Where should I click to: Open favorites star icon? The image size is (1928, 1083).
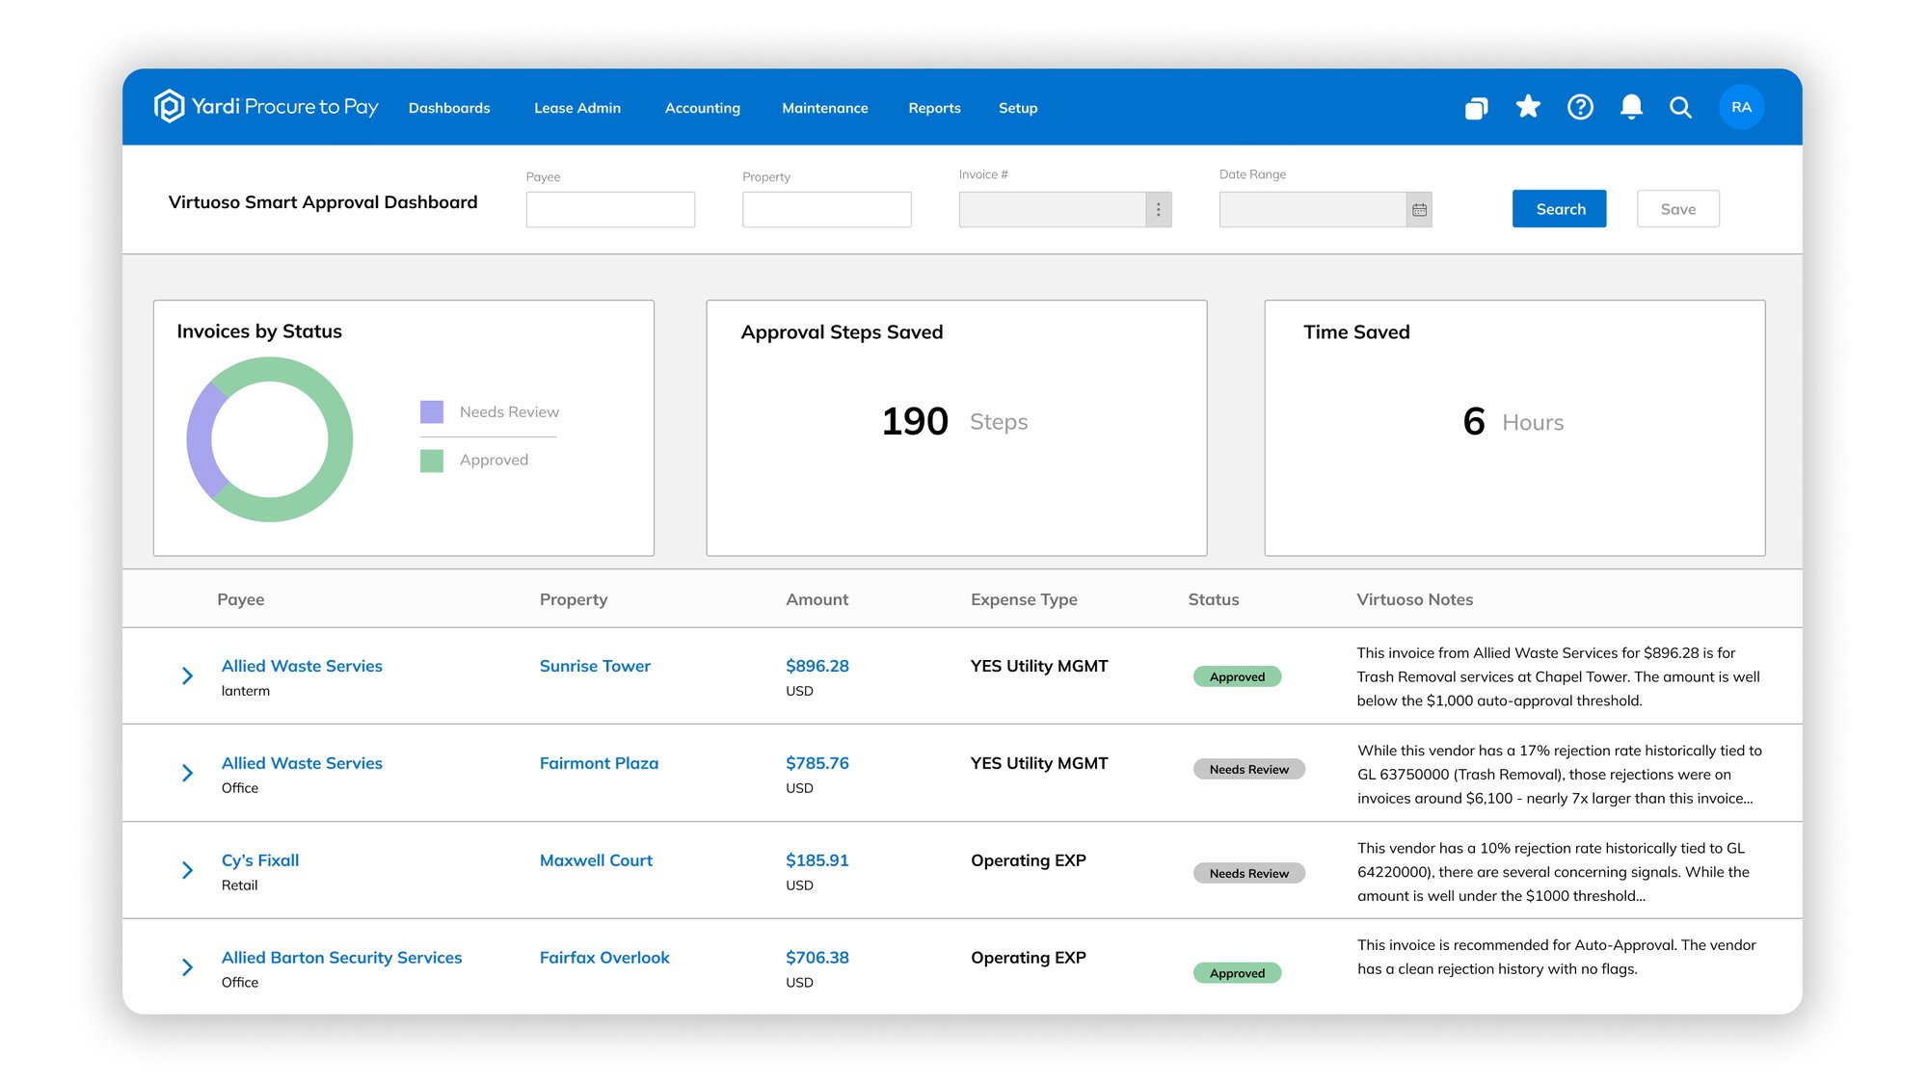point(1528,107)
